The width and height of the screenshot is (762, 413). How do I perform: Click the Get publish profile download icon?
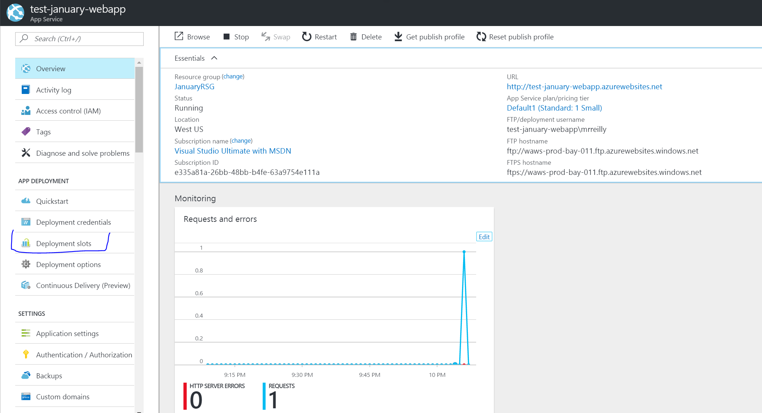(x=398, y=36)
